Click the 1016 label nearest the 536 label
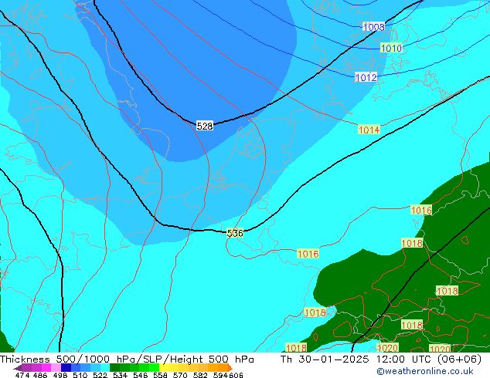 tap(308, 254)
